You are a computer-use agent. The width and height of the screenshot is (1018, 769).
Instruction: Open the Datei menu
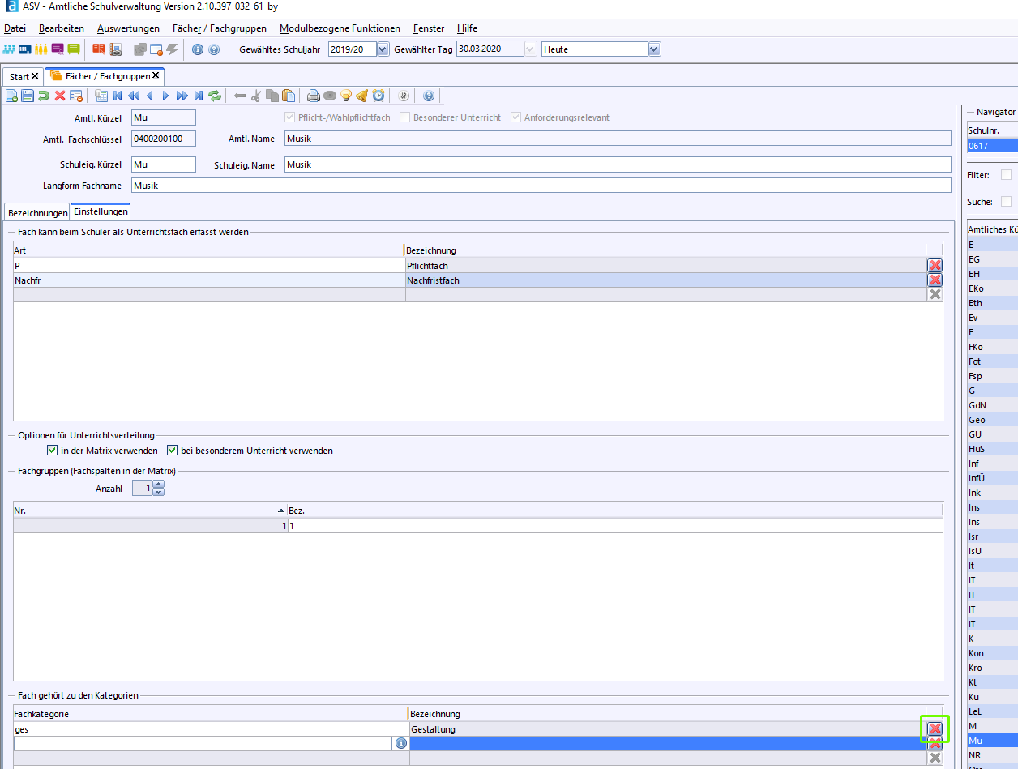(15, 28)
